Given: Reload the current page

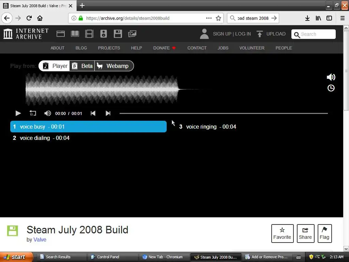Looking at the screenshot, I should pos(29,18).
